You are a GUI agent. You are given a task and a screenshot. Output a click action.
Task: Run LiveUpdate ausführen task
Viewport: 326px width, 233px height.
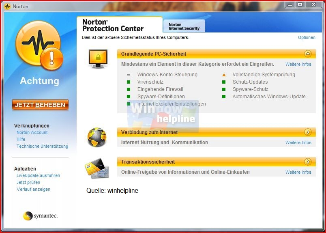[x=38, y=175]
